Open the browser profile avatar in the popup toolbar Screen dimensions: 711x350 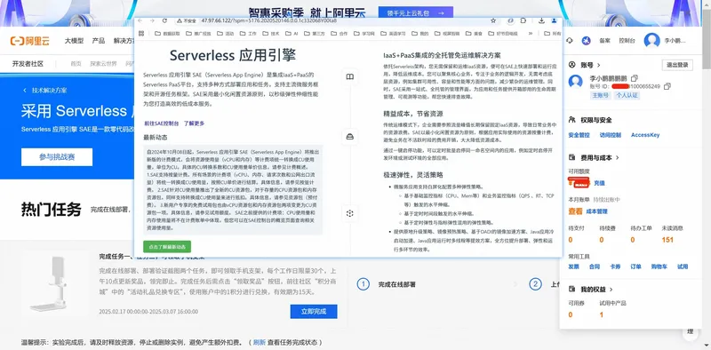point(554,20)
